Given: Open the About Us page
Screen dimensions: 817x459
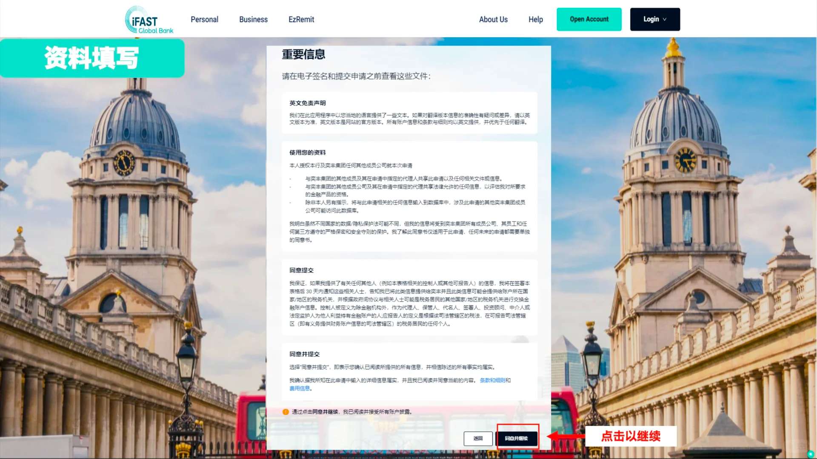Looking at the screenshot, I should coord(493,20).
